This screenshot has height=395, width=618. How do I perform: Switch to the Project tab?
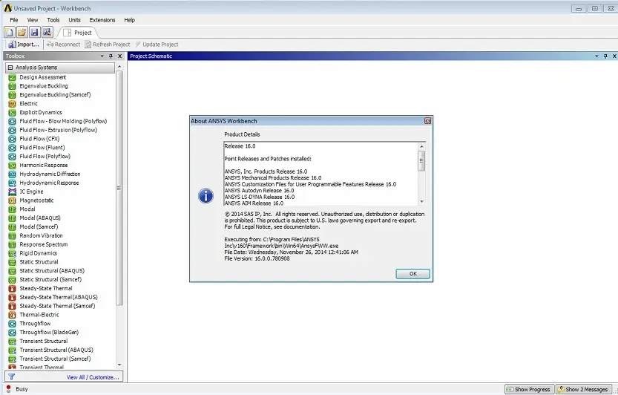(x=78, y=33)
